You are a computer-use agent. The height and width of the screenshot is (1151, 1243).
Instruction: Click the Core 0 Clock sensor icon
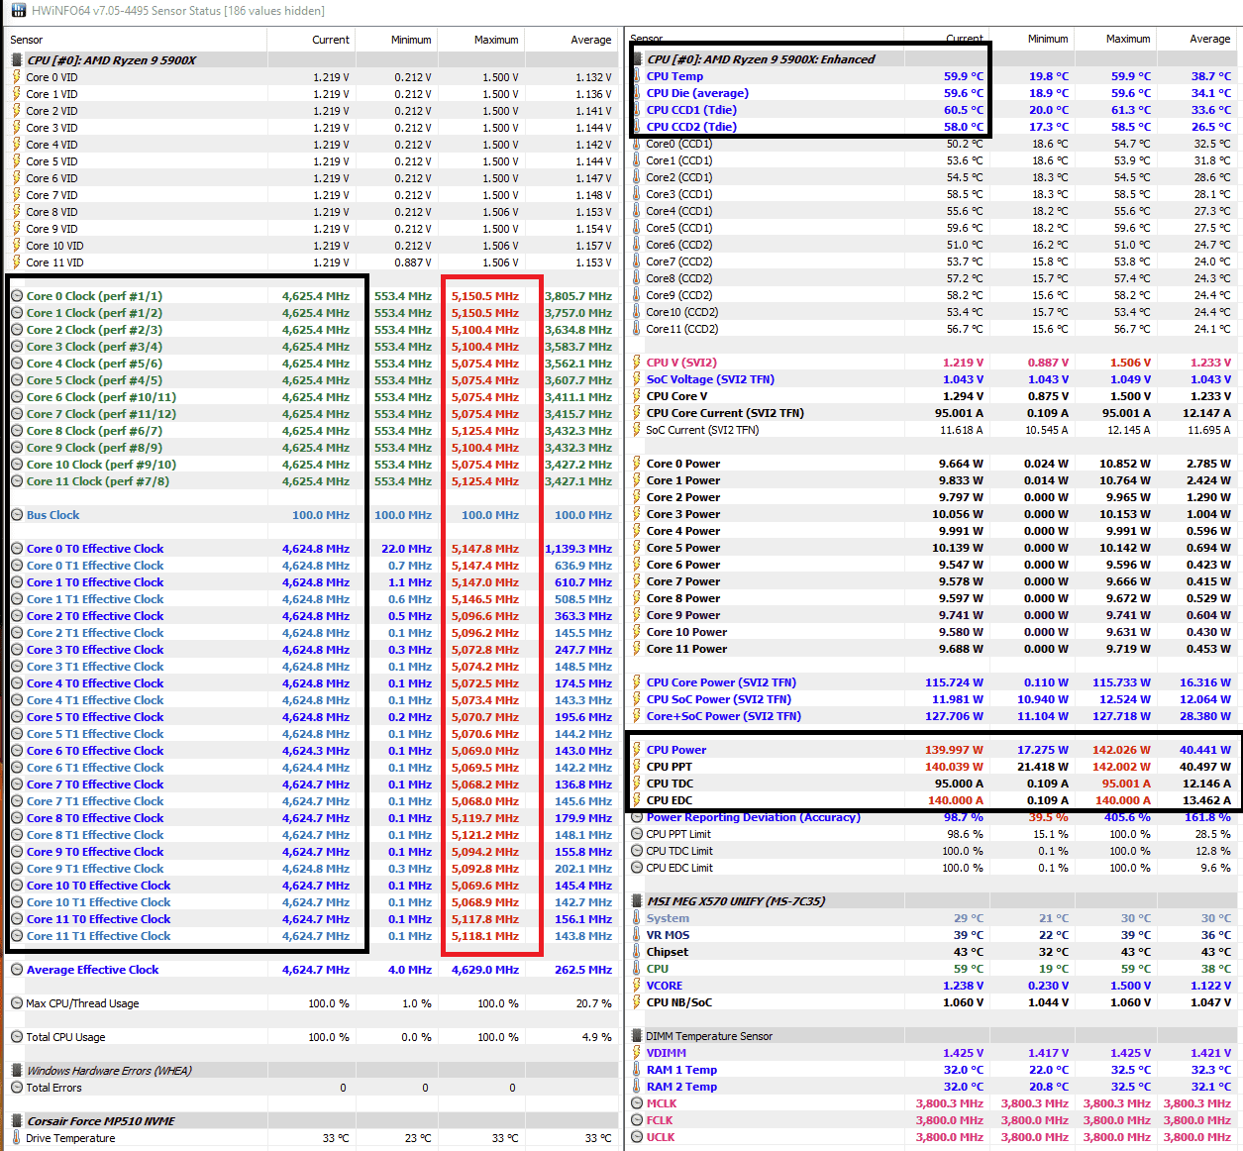click(x=17, y=296)
